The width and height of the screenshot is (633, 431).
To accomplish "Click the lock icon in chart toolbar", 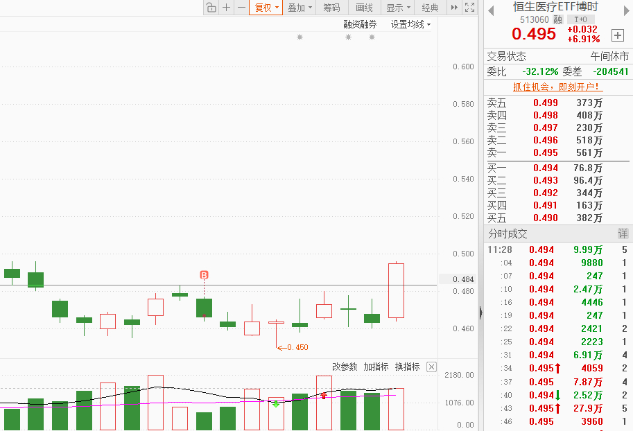I will click(x=211, y=7).
